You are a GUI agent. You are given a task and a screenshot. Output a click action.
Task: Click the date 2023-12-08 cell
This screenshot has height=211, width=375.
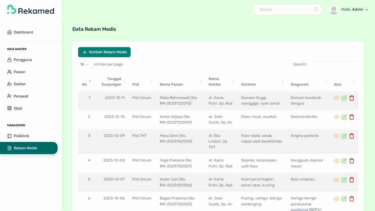click(114, 160)
